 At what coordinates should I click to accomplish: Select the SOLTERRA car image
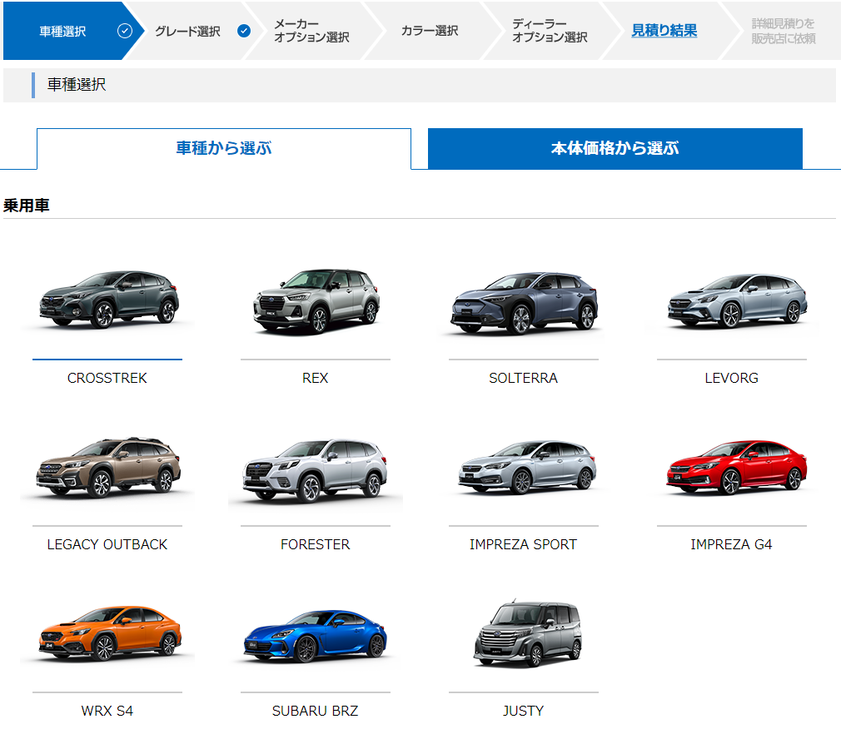524,303
